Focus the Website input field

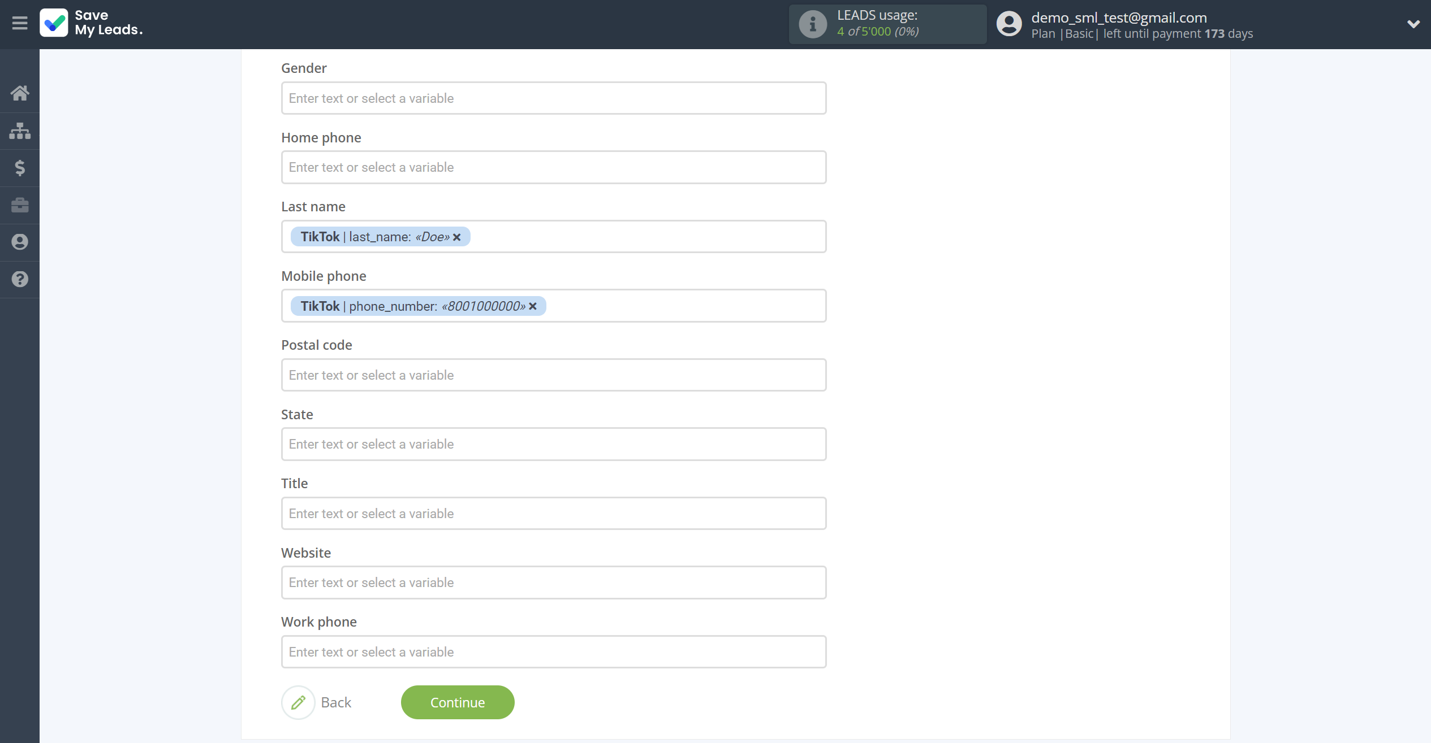[x=554, y=583]
